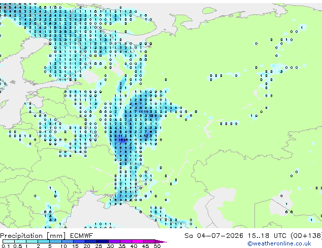Select the 1–2 mm legend color box
This screenshot has width=322, height=248.
coord(32,241)
